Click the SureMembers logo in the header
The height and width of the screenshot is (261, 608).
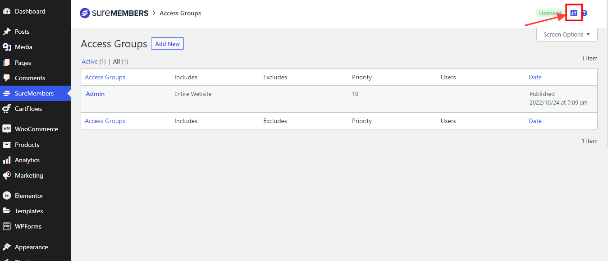114,13
